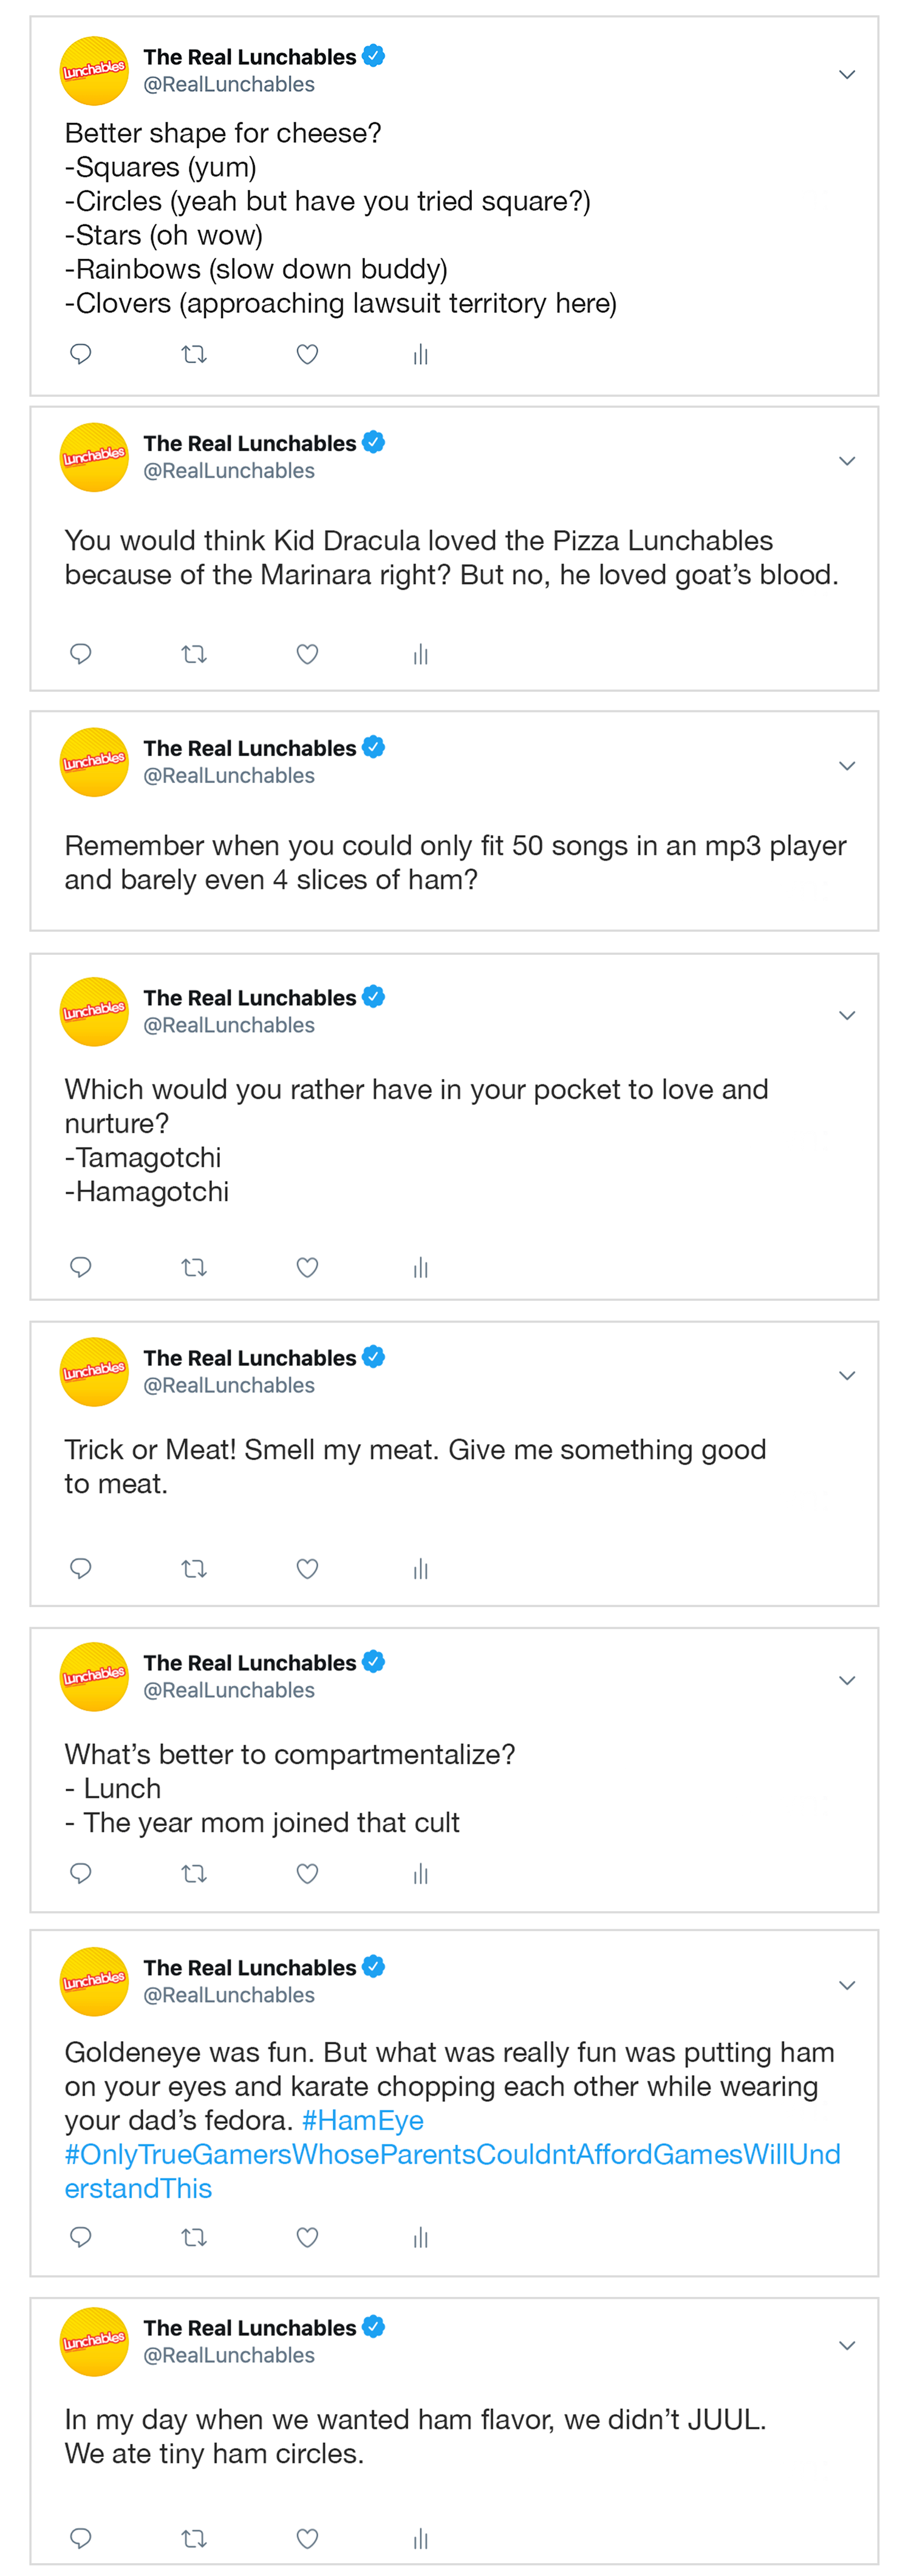
Task: Open the #OnlyTrueGamersWhoseParentsCouldntAffordGamesWillUnderstandThis hashtag
Action: 452,2171
